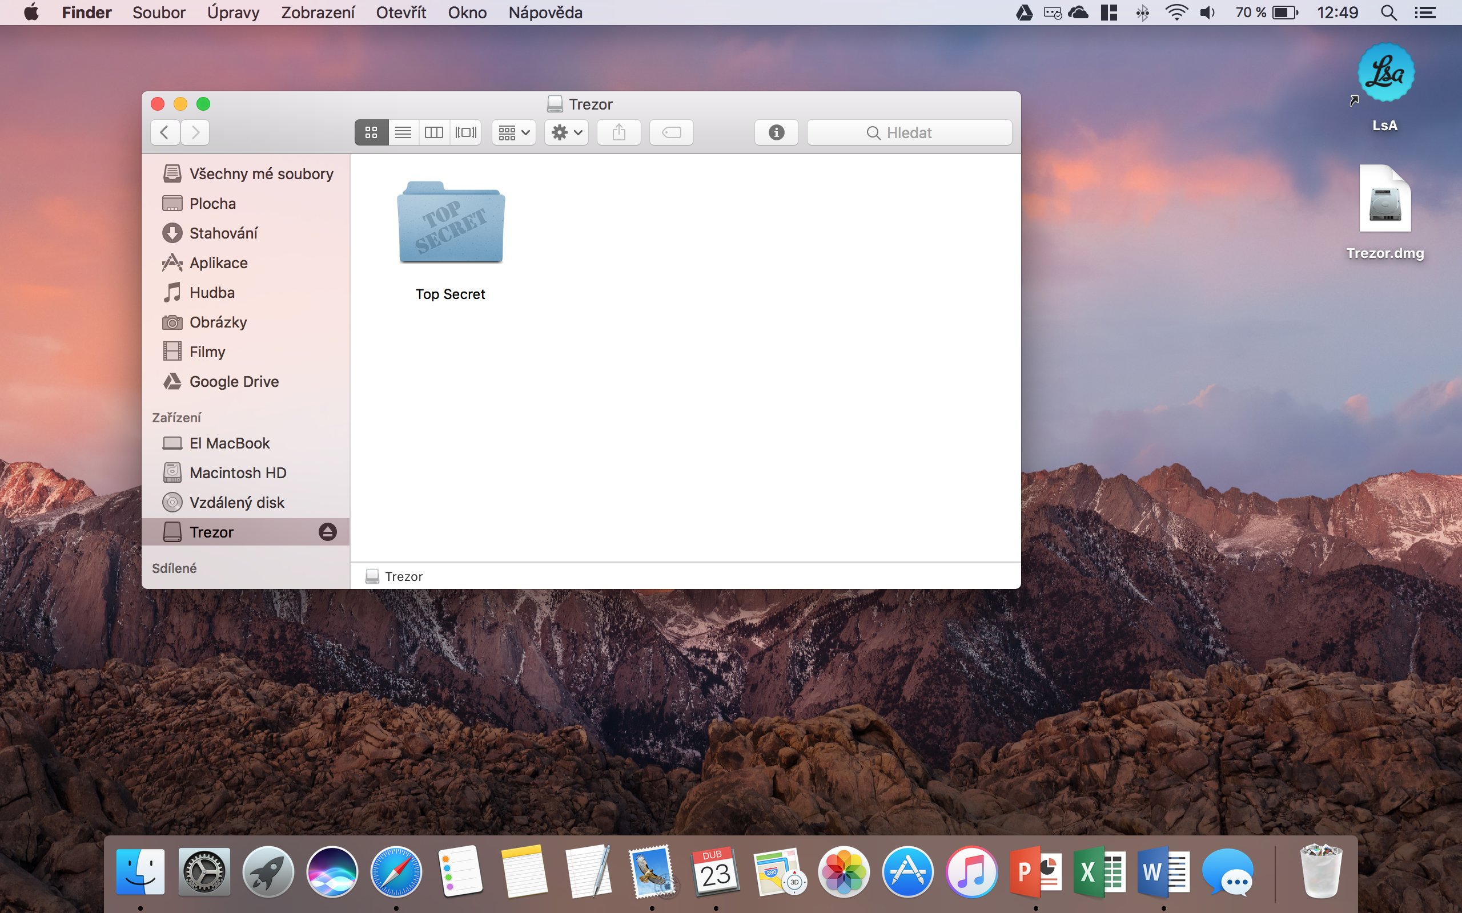This screenshot has height=913, width=1462.
Task: Switch to column view mode
Action: pos(434,132)
